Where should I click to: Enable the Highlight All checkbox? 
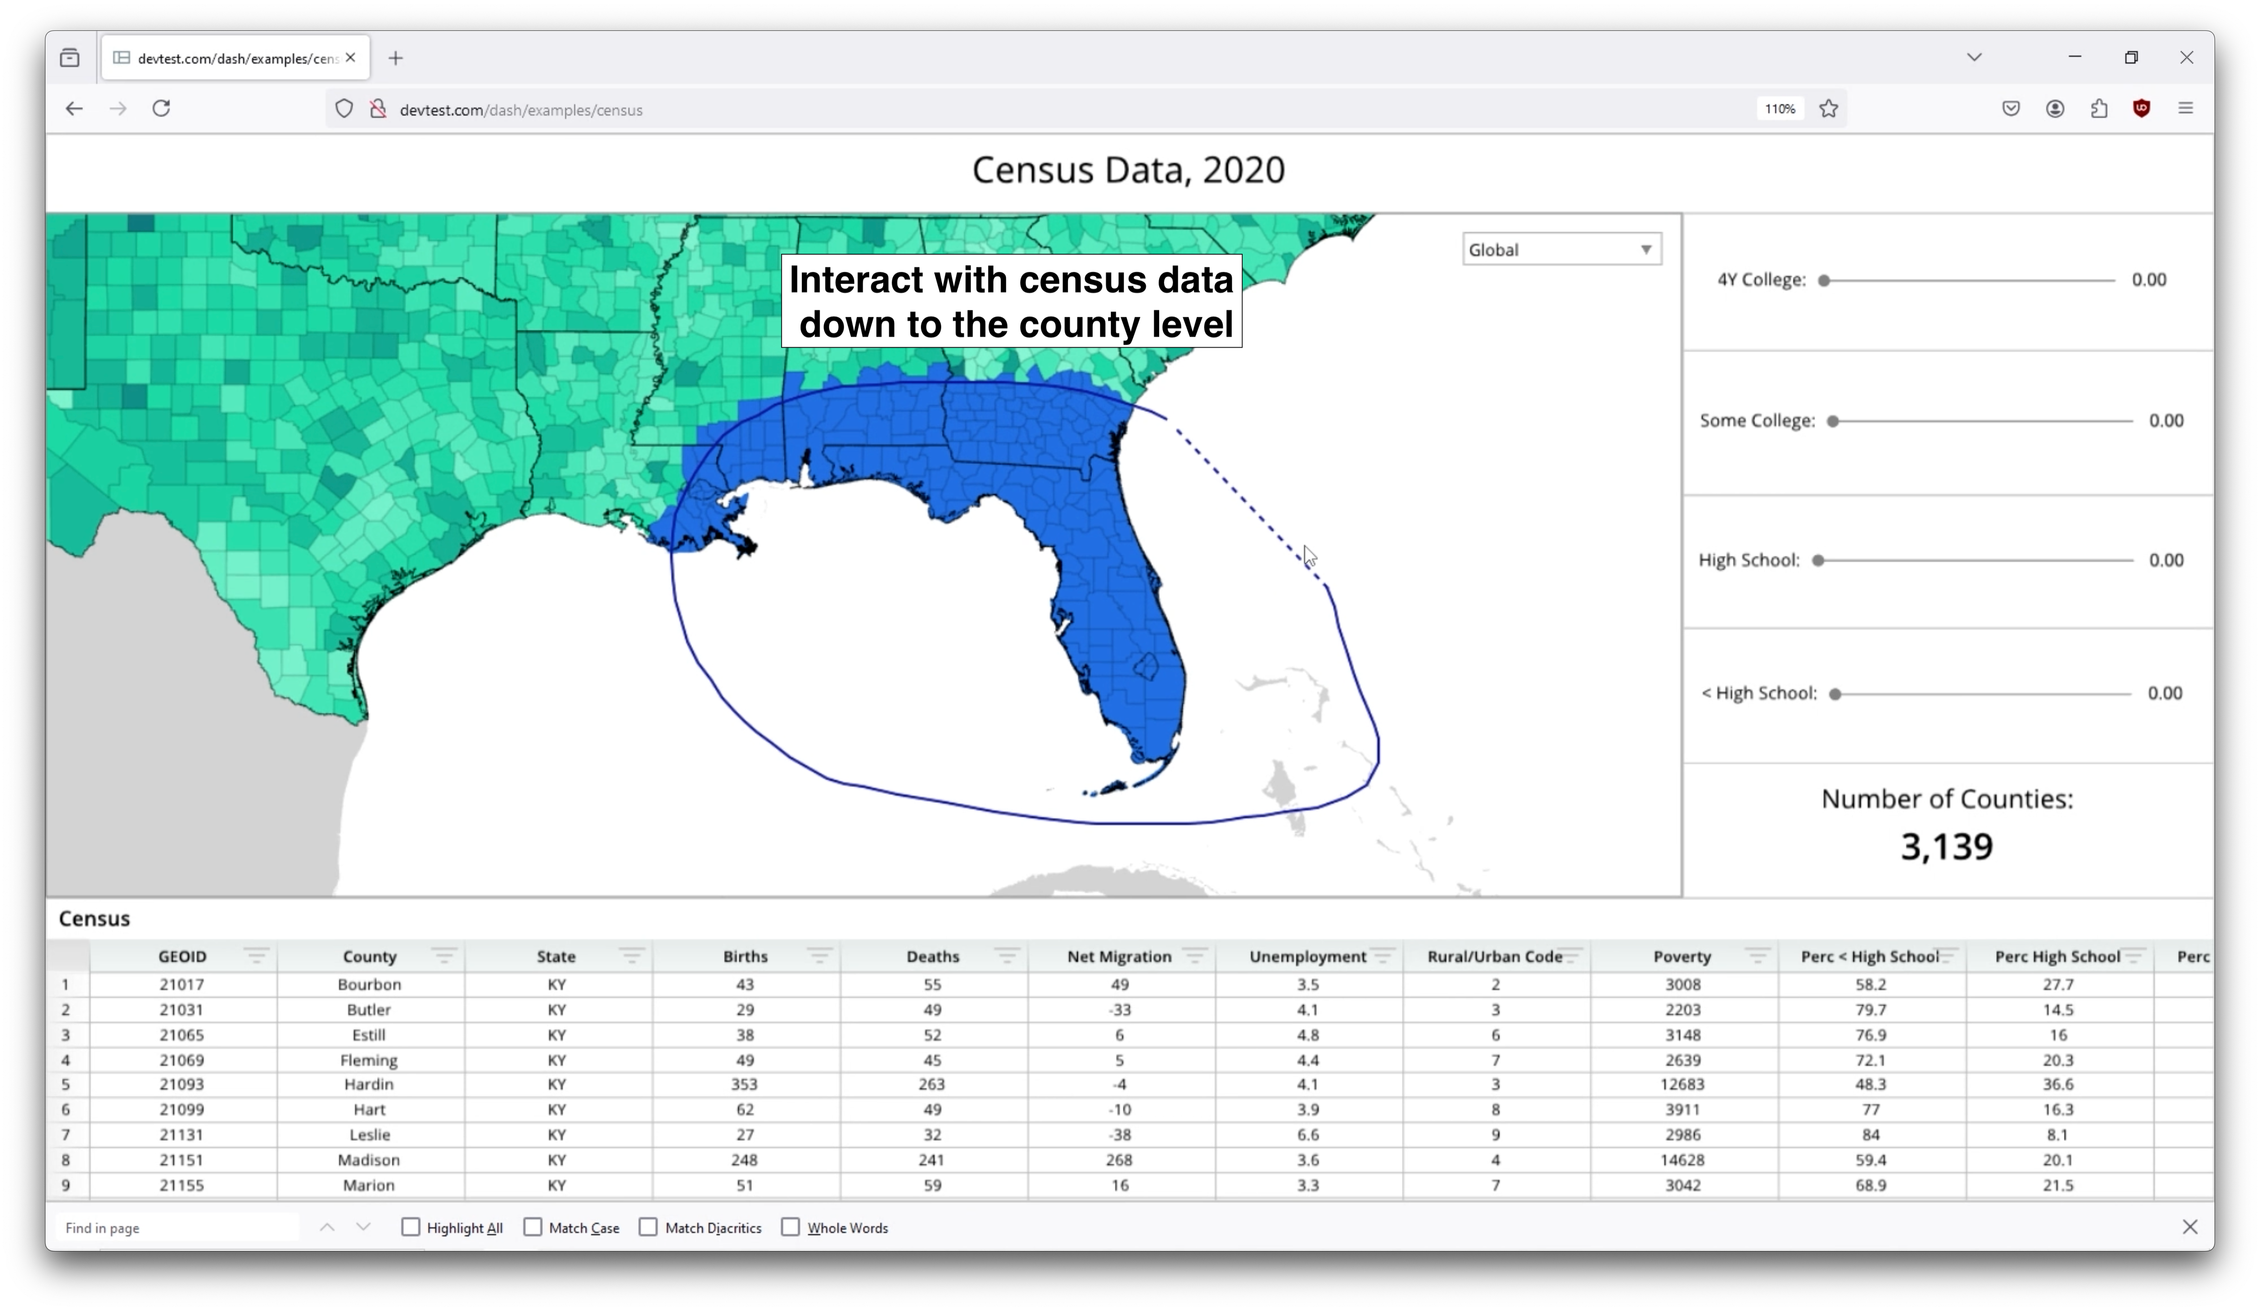point(411,1228)
